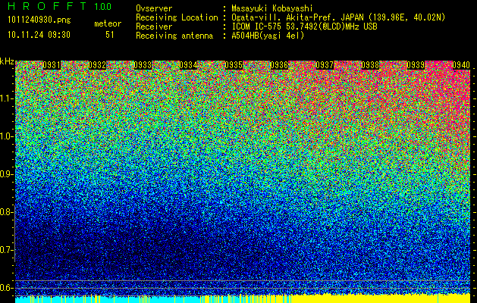The image size is (477, 303).
Task: Click the Ogata-vill. Akita-Pref. JAPAN location text
Action: coord(338,17)
